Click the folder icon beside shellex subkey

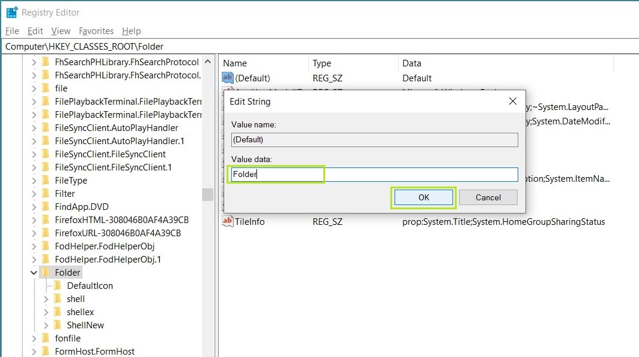tap(58, 312)
